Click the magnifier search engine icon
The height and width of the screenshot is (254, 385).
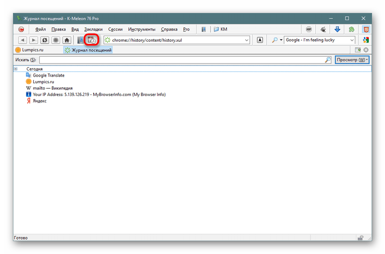coord(275,40)
